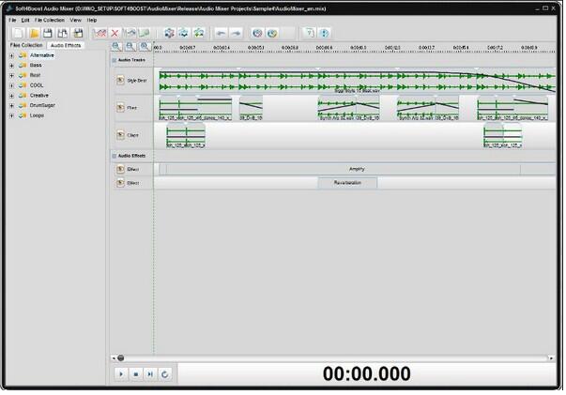Click the icon of the Reverberation effect row
The image size is (566, 395).
point(120,183)
